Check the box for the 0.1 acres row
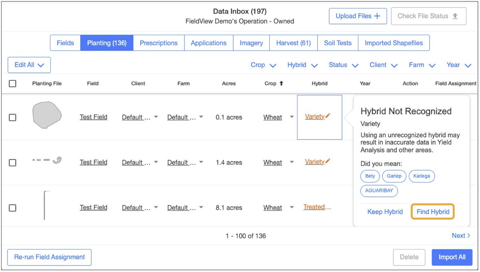This screenshot has width=480, height=272. tap(12, 117)
